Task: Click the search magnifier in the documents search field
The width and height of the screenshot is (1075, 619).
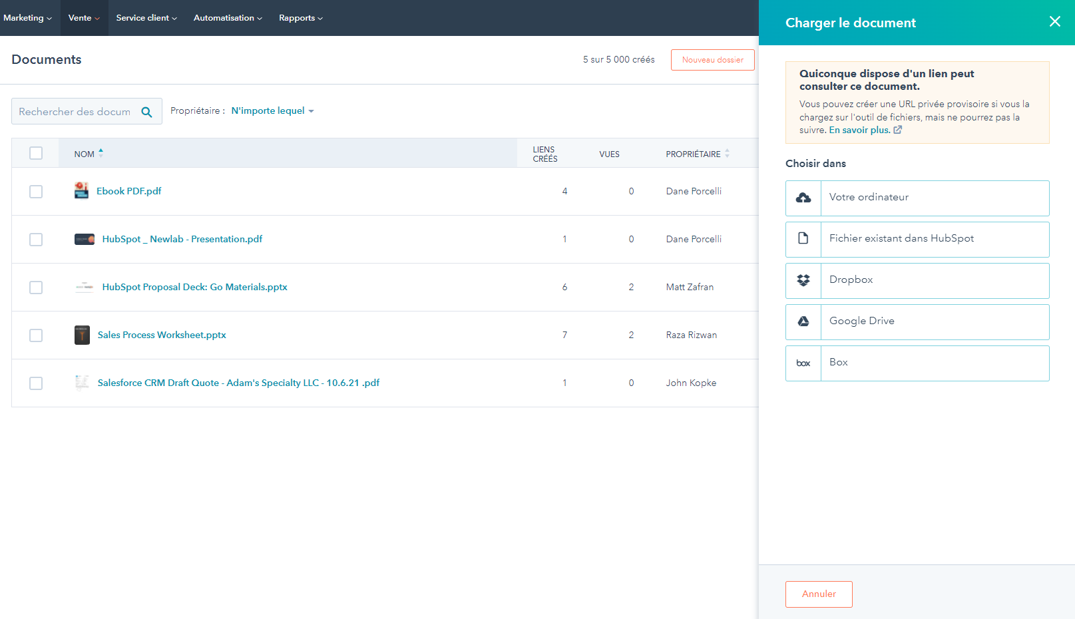Action: (x=146, y=112)
